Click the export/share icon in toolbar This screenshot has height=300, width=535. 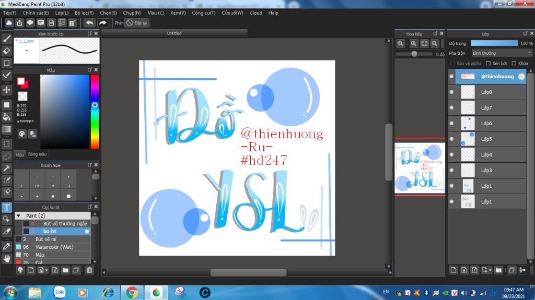pyautogui.click(x=19, y=23)
